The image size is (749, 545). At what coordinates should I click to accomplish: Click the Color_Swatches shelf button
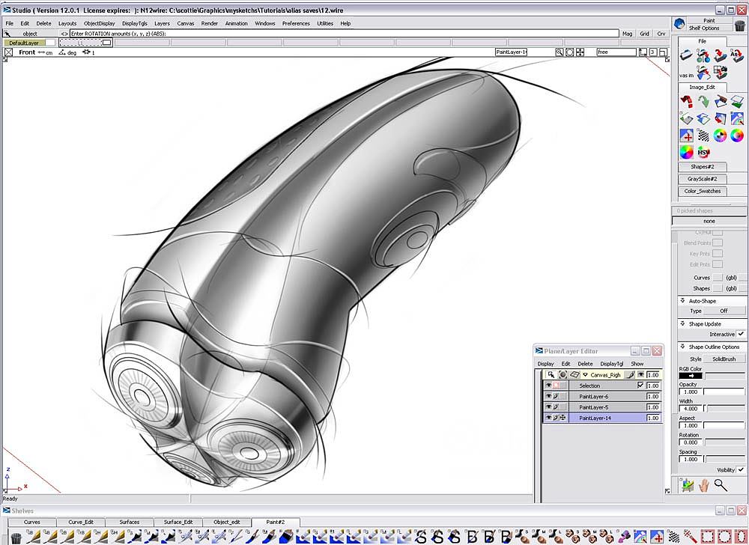tap(703, 191)
